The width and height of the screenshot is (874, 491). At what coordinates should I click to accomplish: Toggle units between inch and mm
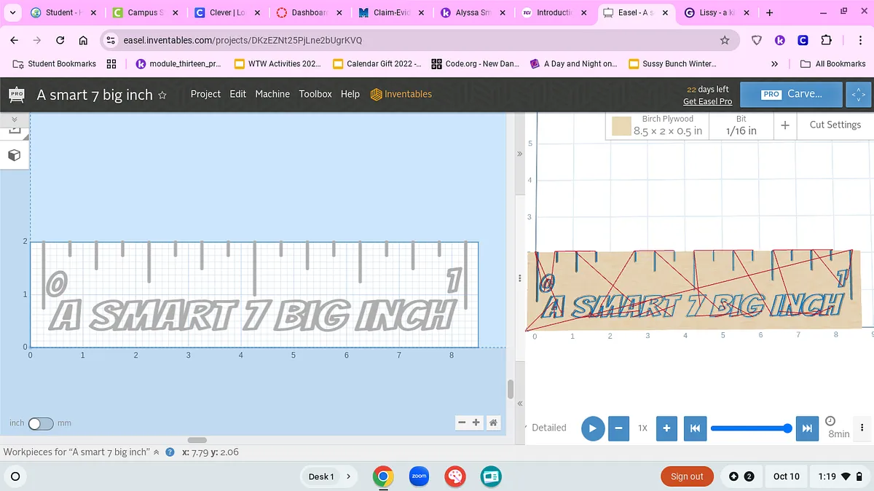pos(41,423)
